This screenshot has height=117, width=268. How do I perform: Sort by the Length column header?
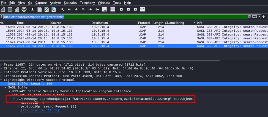click(x=158, y=23)
